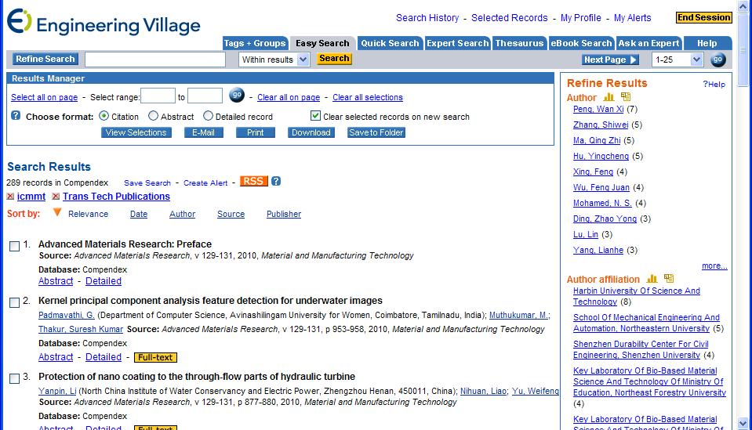Open Abstract link for result 1
Image resolution: width=752 pixels, height=430 pixels.
pos(56,281)
